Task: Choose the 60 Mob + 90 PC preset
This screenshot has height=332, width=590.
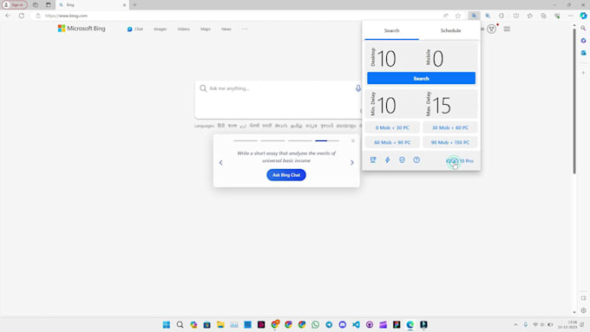Action: [x=392, y=142]
